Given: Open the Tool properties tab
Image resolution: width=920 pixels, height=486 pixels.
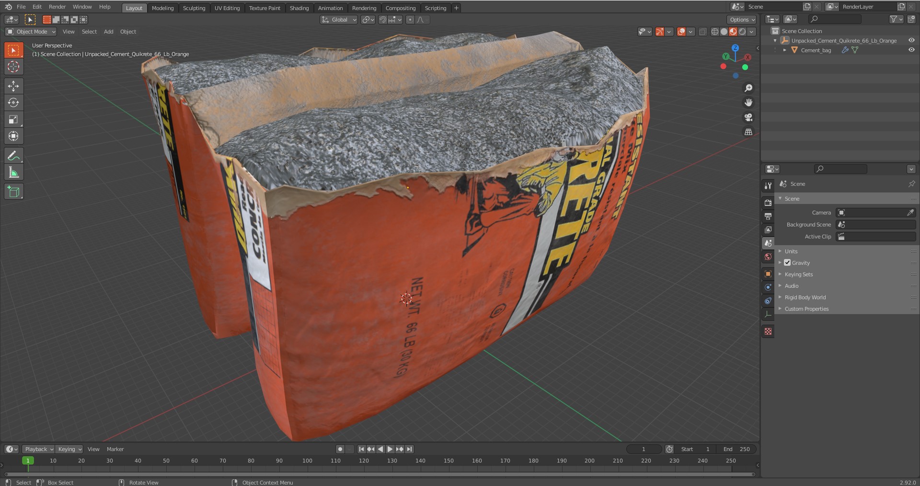Looking at the screenshot, I should click(x=768, y=186).
